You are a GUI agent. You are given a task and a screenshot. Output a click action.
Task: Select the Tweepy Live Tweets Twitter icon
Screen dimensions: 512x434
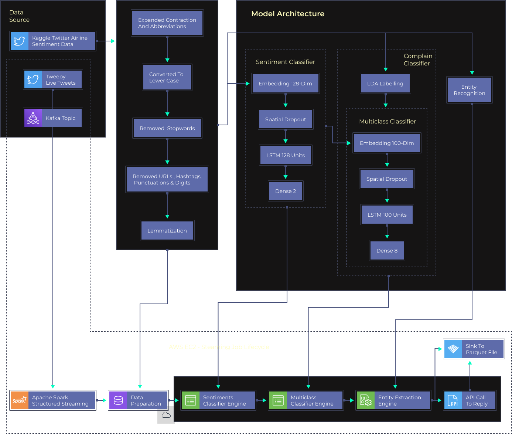pos(33,79)
